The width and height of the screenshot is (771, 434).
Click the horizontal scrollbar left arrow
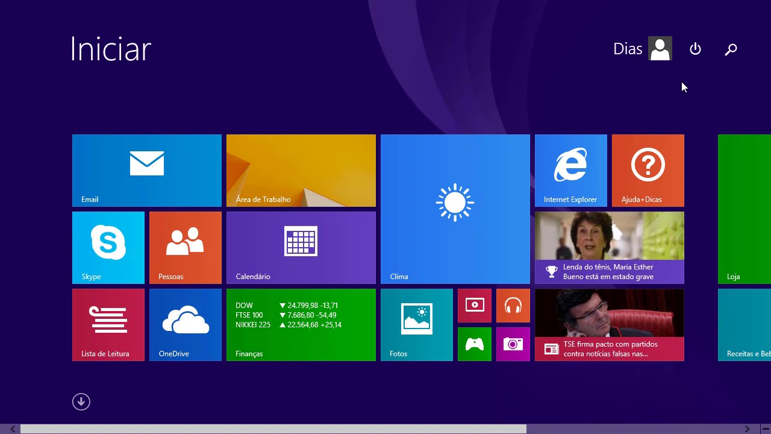[13, 429]
